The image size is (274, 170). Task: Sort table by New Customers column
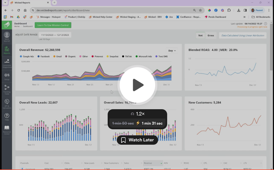tap(113, 163)
